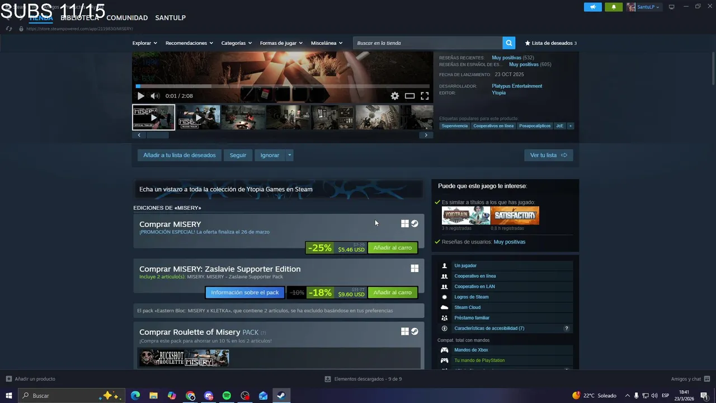Open the Voidtrain game thumbnail
716x403 pixels.
click(x=466, y=215)
